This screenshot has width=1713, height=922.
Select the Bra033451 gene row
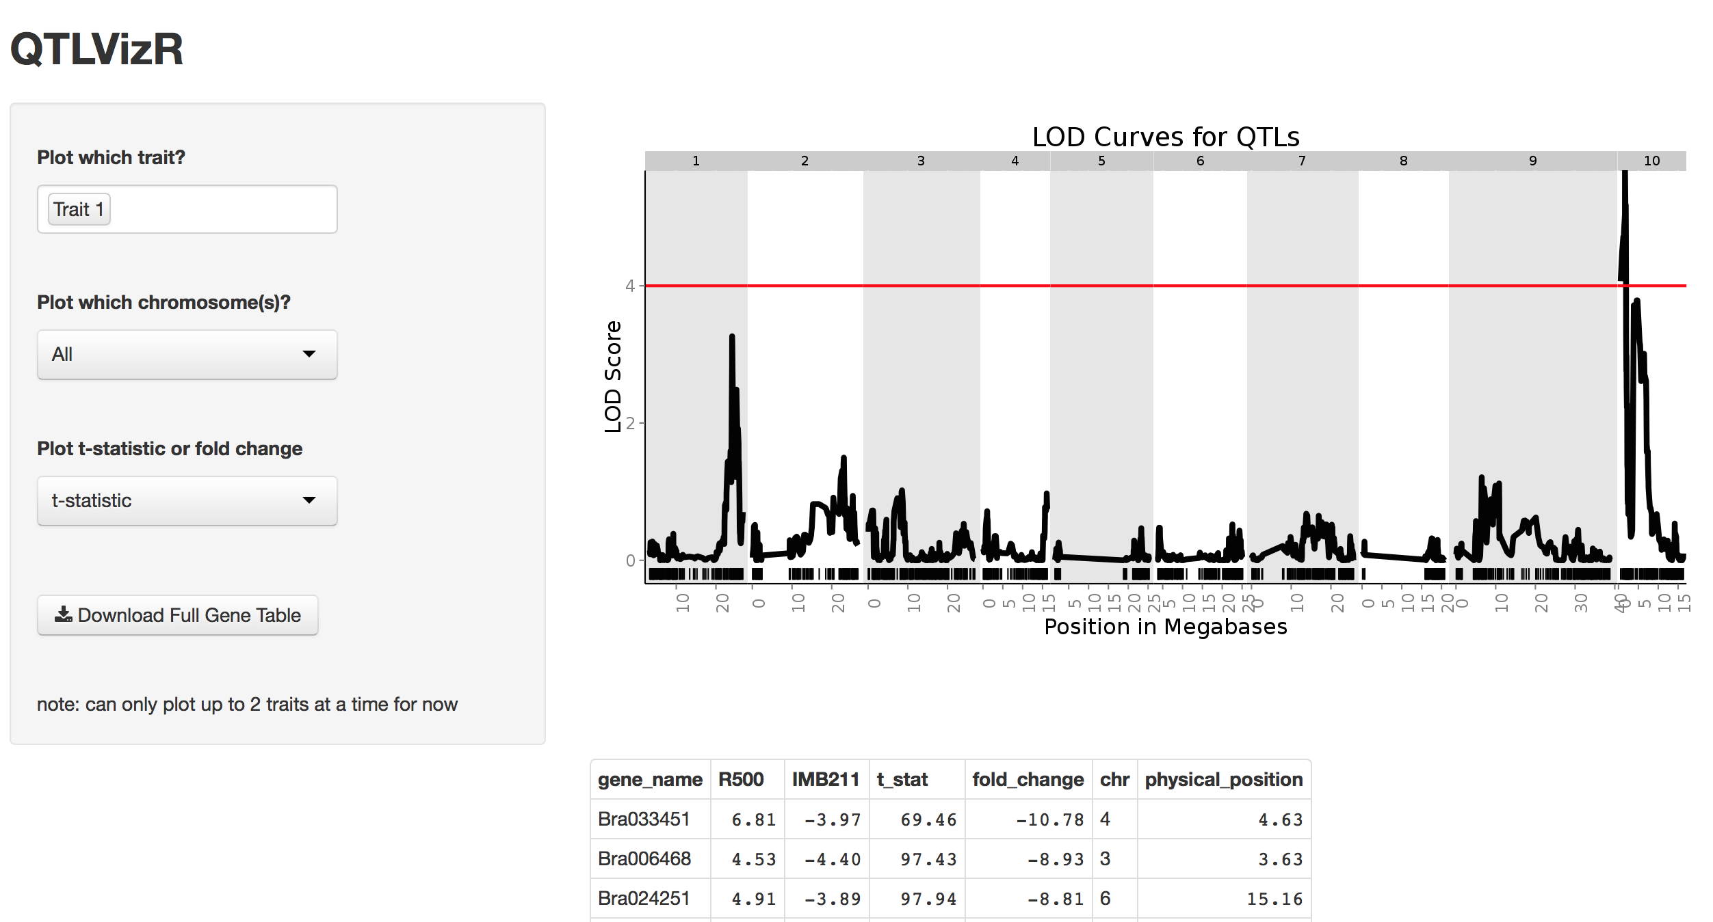644,819
